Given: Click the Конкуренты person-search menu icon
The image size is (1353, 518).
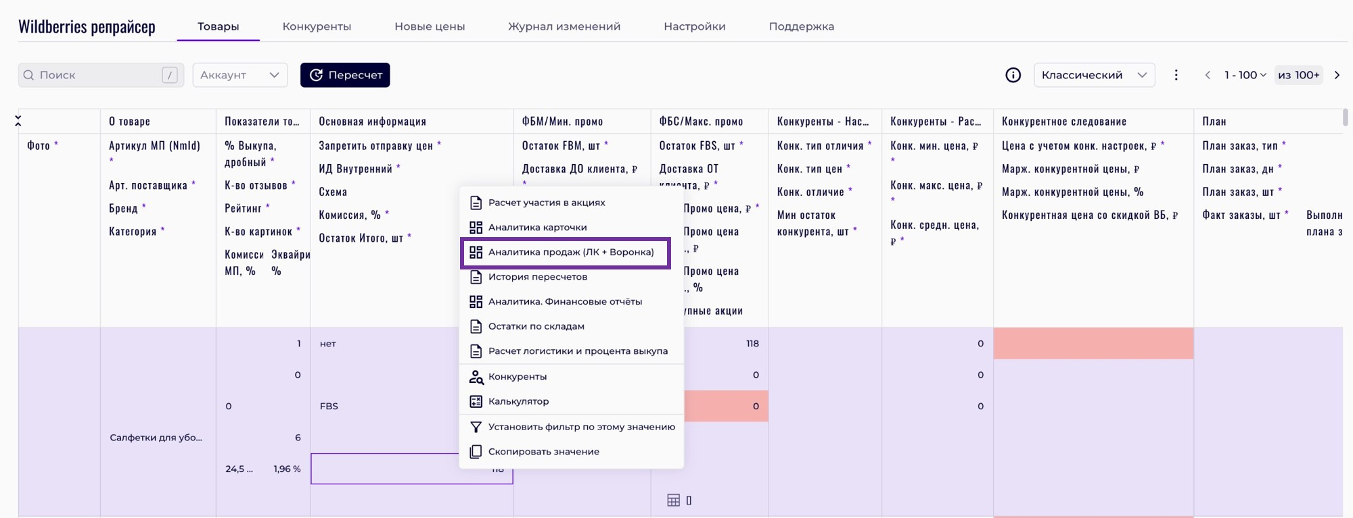Looking at the screenshot, I should click(476, 377).
